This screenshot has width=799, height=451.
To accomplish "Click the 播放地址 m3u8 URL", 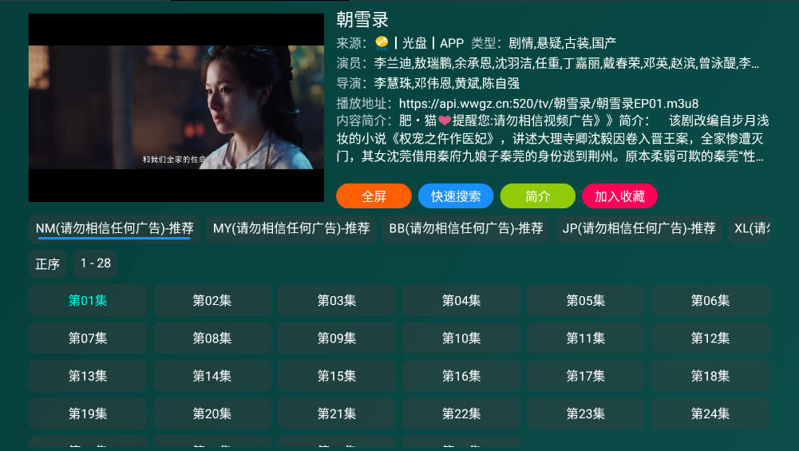I will coord(549,104).
